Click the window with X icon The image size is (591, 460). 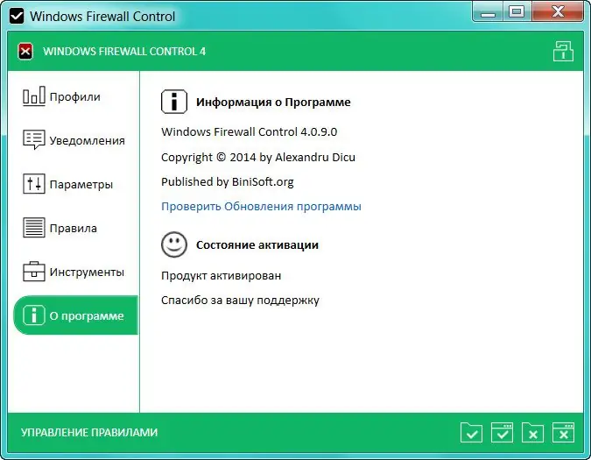point(563,433)
